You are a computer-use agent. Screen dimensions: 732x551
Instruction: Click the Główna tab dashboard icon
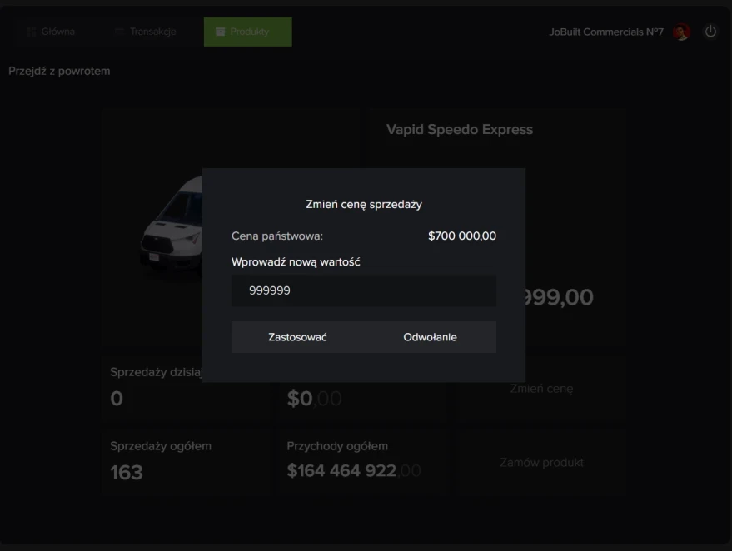click(x=32, y=32)
